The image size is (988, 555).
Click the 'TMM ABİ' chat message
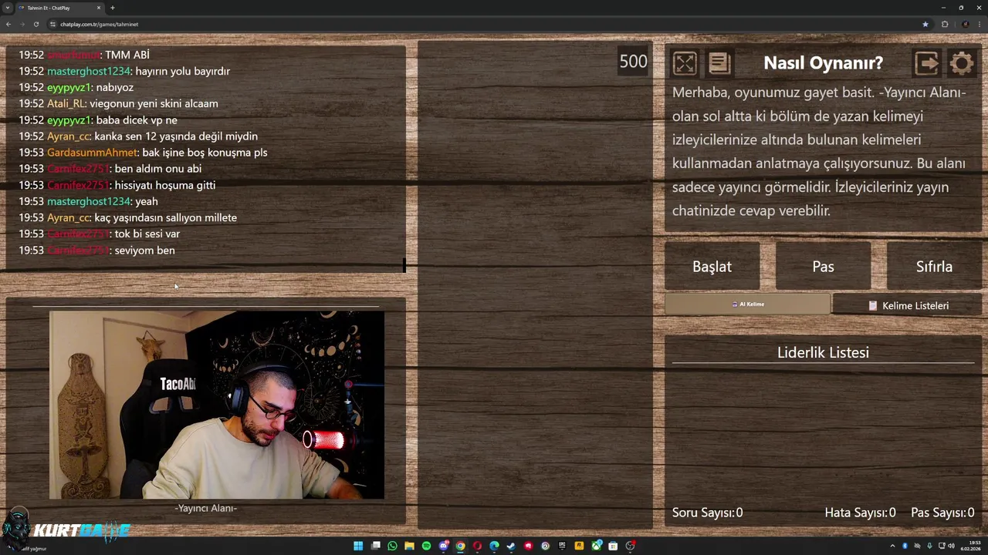click(x=84, y=55)
